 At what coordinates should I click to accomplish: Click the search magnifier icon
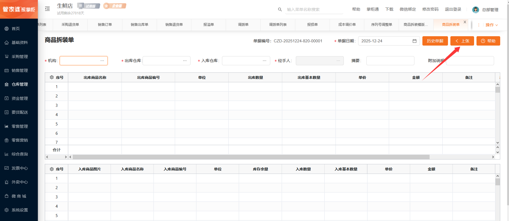coord(280,10)
